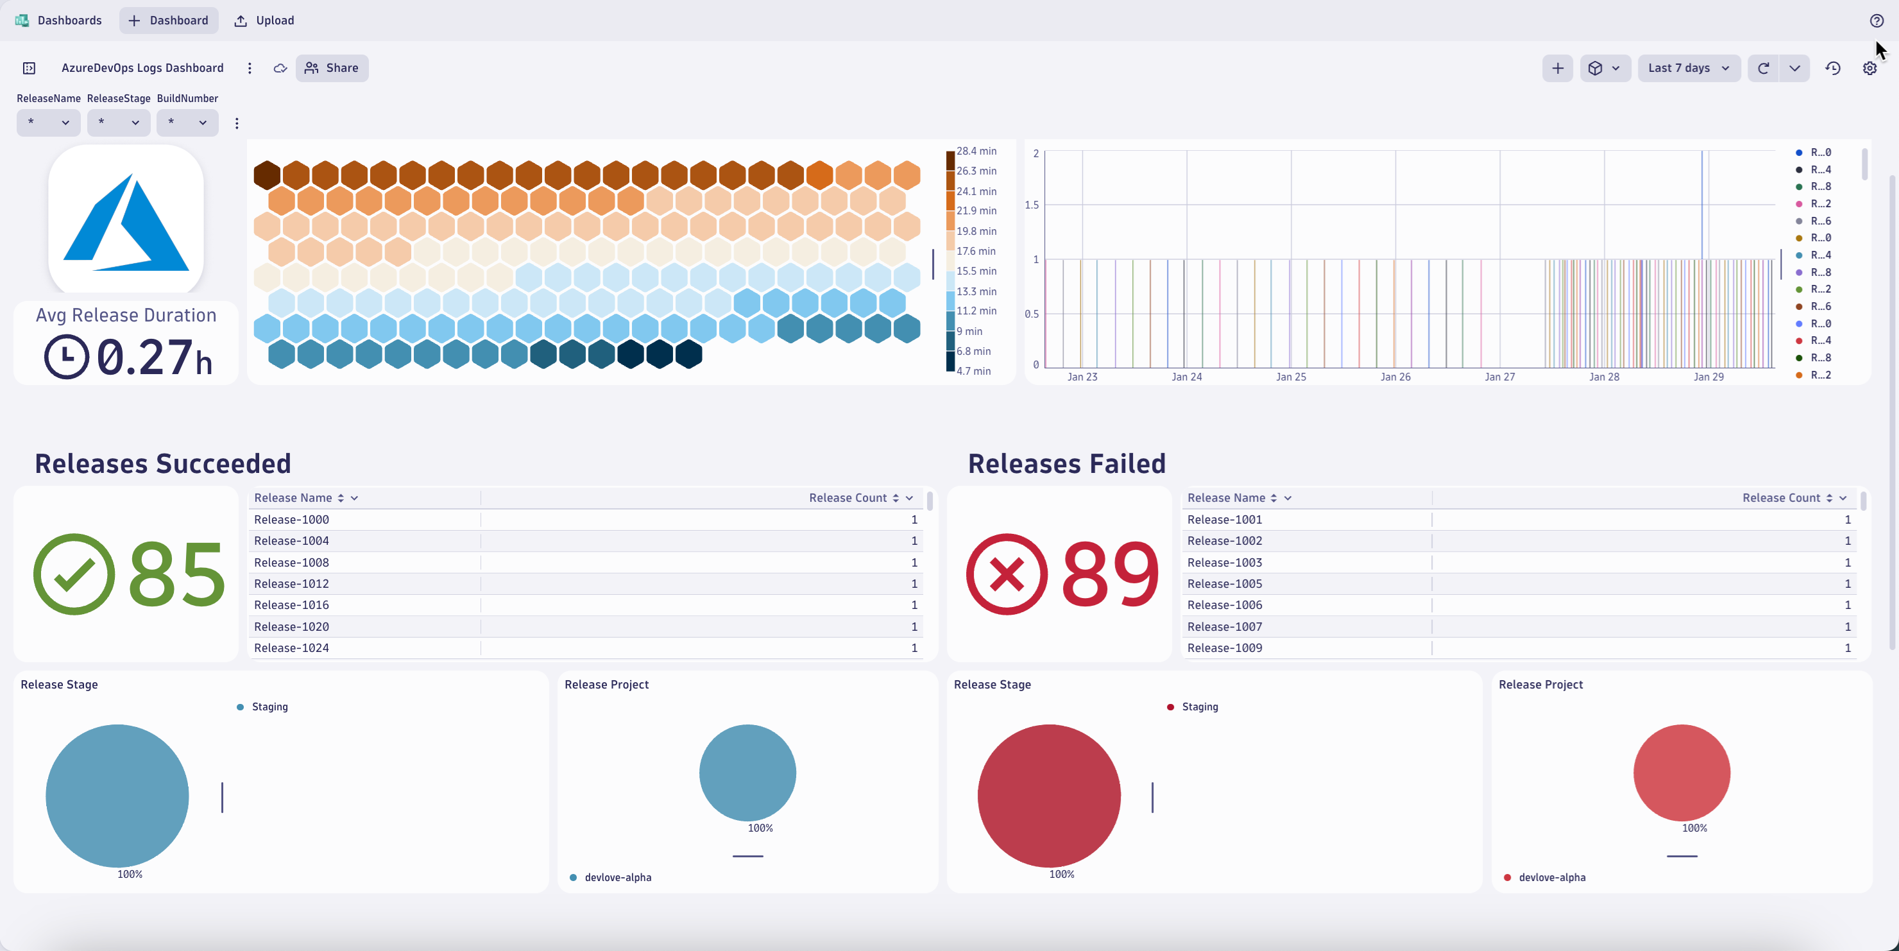
Task: Add a new panel with the plus icon
Action: (x=1557, y=68)
